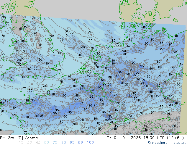Click the legend value 30

[x=29, y=143]
